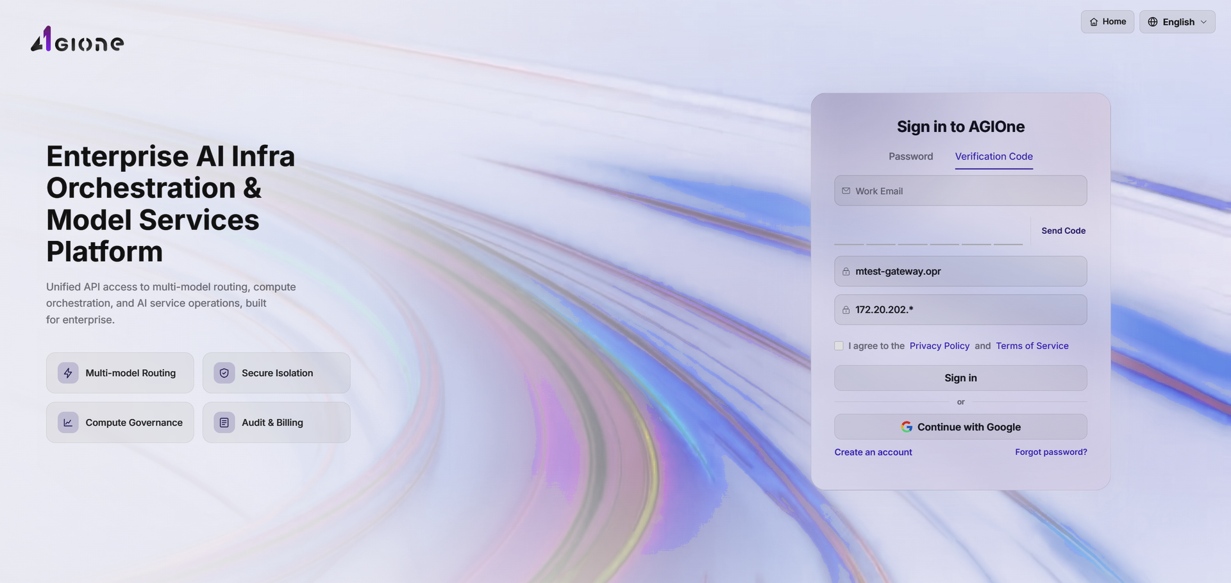Image resolution: width=1231 pixels, height=583 pixels.
Task: Click the first verification code digit box
Action: pyautogui.click(x=849, y=232)
